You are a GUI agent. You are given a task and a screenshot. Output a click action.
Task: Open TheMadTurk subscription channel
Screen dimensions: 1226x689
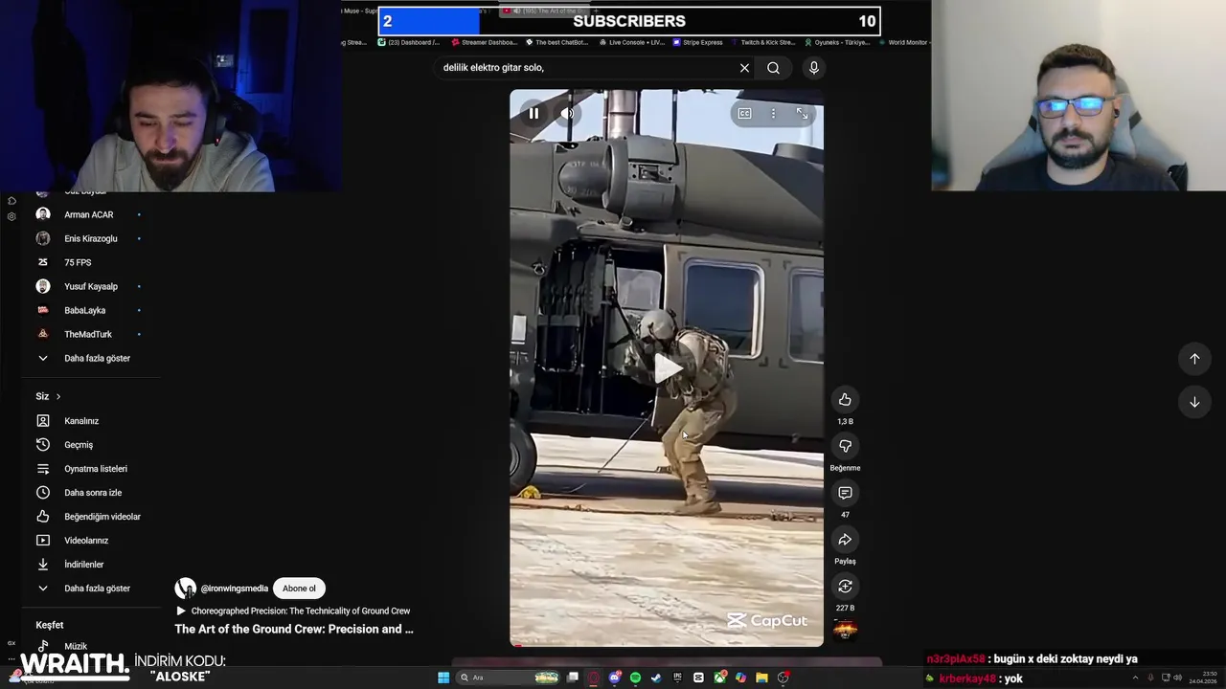click(89, 334)
